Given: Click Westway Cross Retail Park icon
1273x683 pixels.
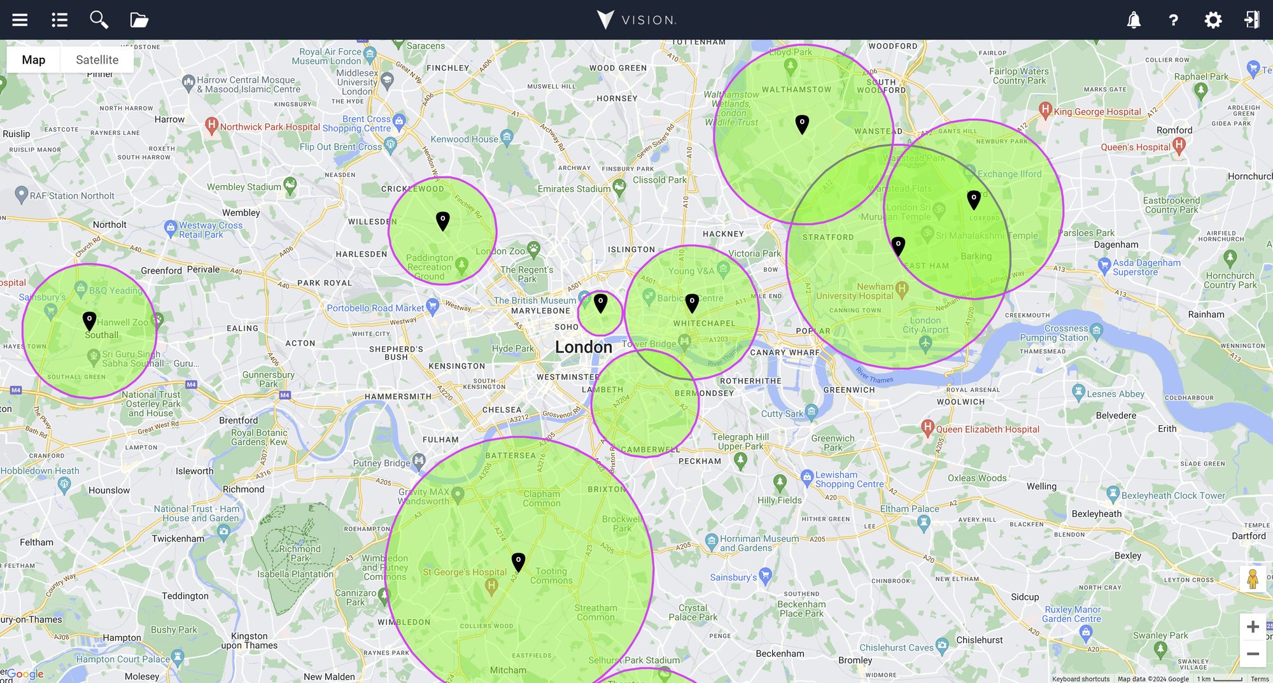Looking at the screenshot, I should click(171, 227).
